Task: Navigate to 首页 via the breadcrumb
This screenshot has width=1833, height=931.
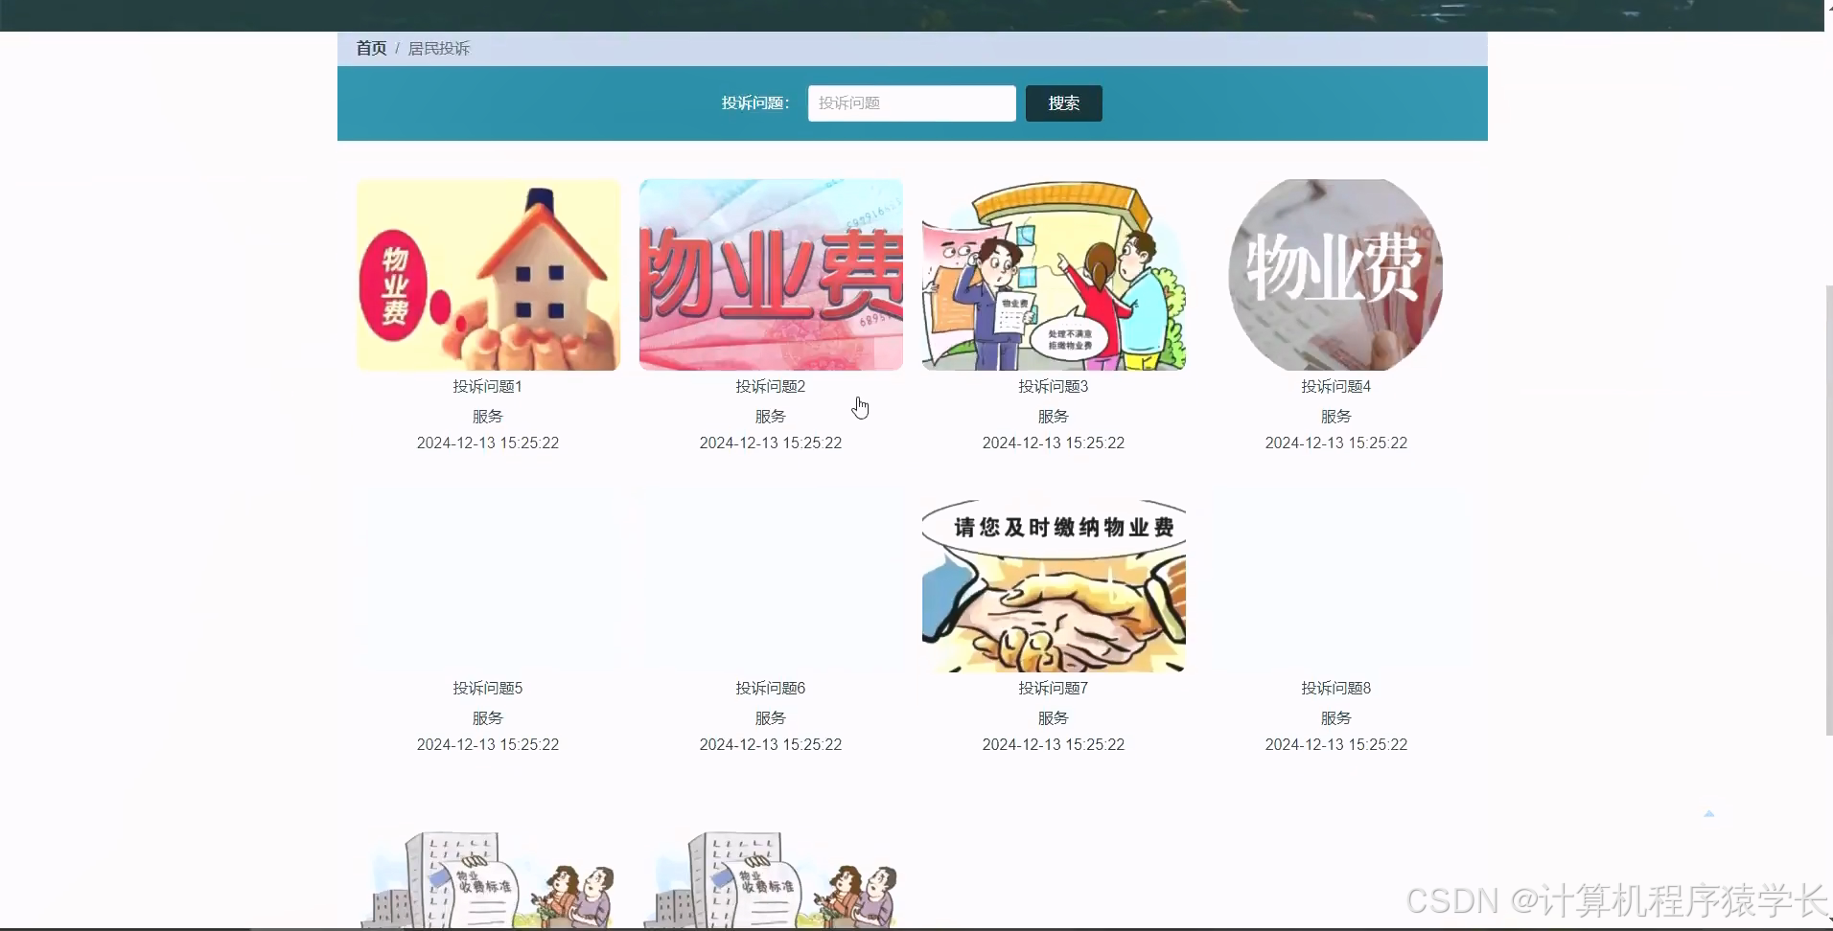Action: click(x=370, y=48)
